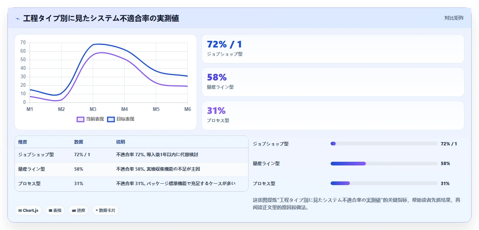Image resolution: width=479 pixels, height=230 pixels.
Task: Click the 维度 table column header
Action: tap(23, 142)
